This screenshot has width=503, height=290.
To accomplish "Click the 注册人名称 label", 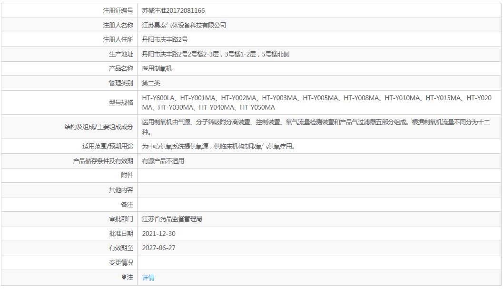I will pyautogui.click(x=118, y=25).
